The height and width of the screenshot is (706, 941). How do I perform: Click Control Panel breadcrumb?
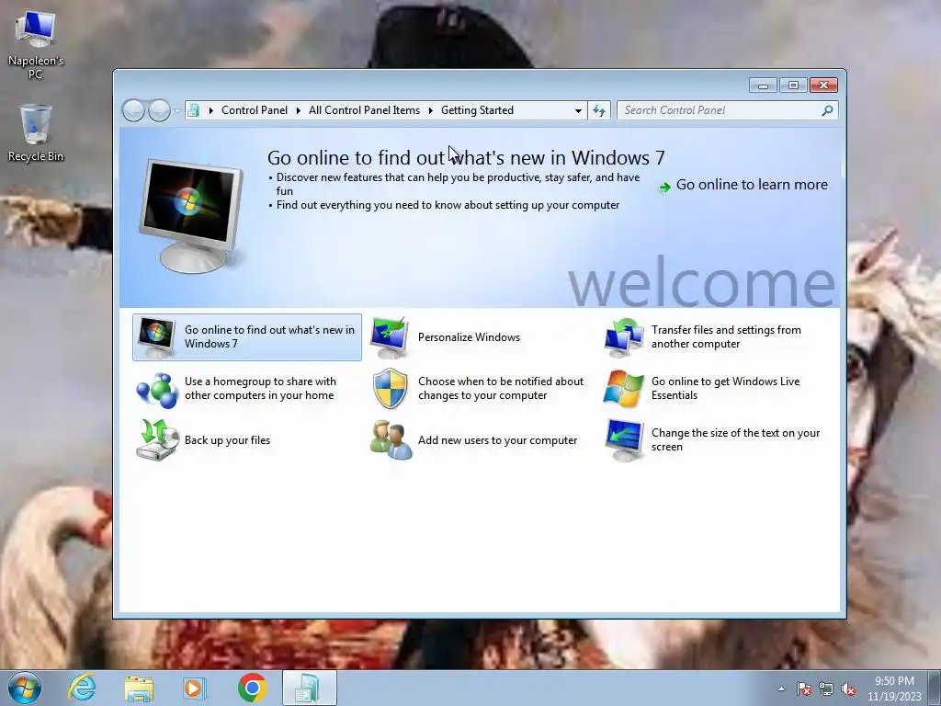[255, 110]
